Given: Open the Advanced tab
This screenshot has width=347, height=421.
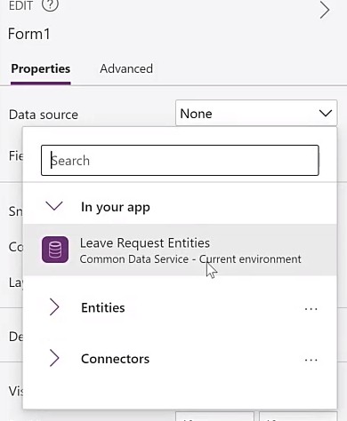Looking at the screenshot, I should pos(126,68).
